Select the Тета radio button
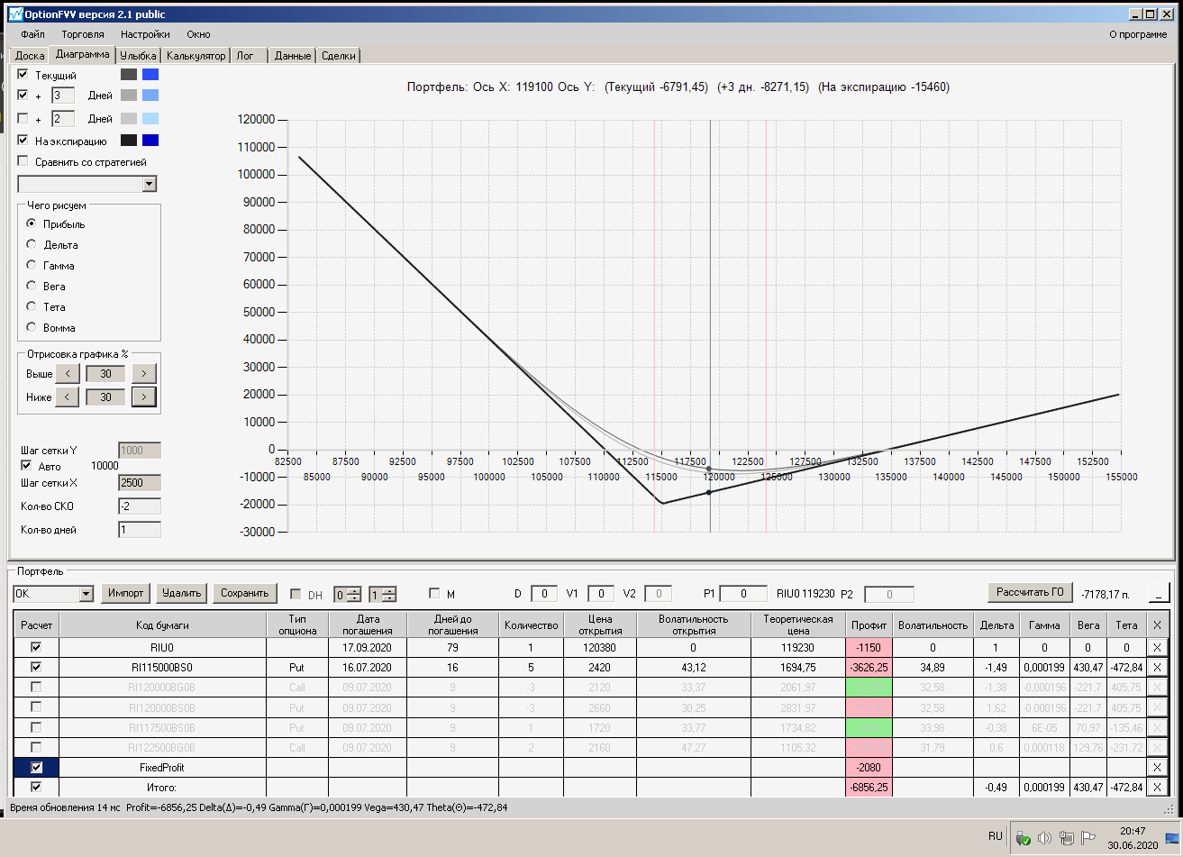 click(32, 306)
